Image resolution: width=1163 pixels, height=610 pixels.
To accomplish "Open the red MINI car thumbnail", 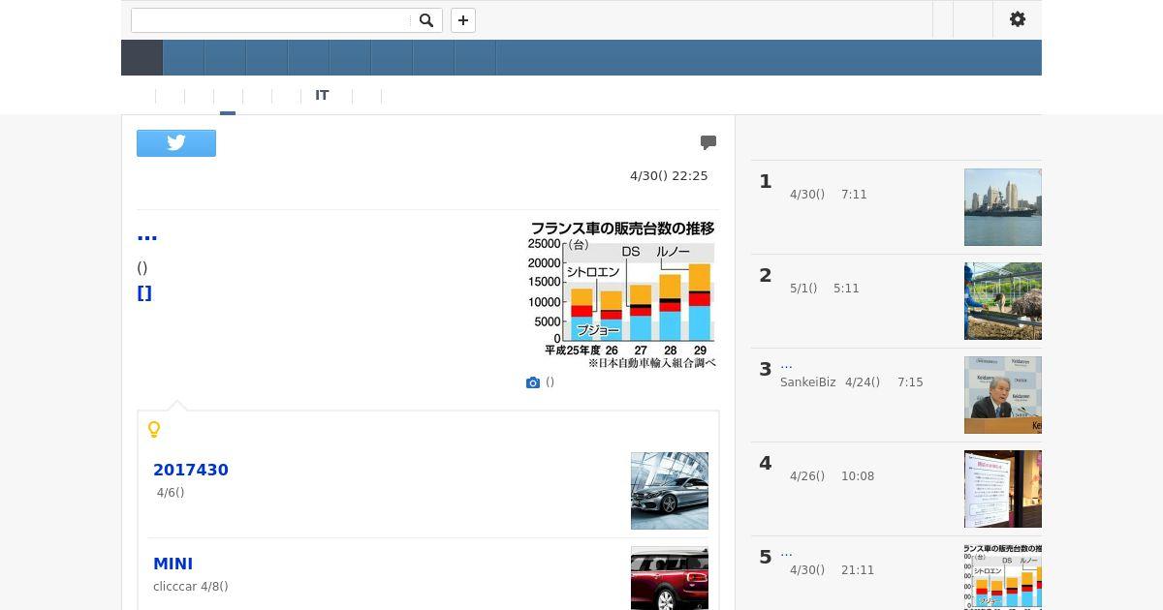I will pyautogui.click(x=670, y=578).
